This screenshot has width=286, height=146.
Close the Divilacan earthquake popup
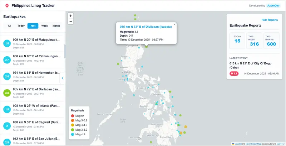[x=174, y=25]
